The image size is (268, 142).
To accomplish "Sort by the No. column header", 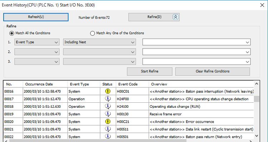I will (x=13, y=84).
